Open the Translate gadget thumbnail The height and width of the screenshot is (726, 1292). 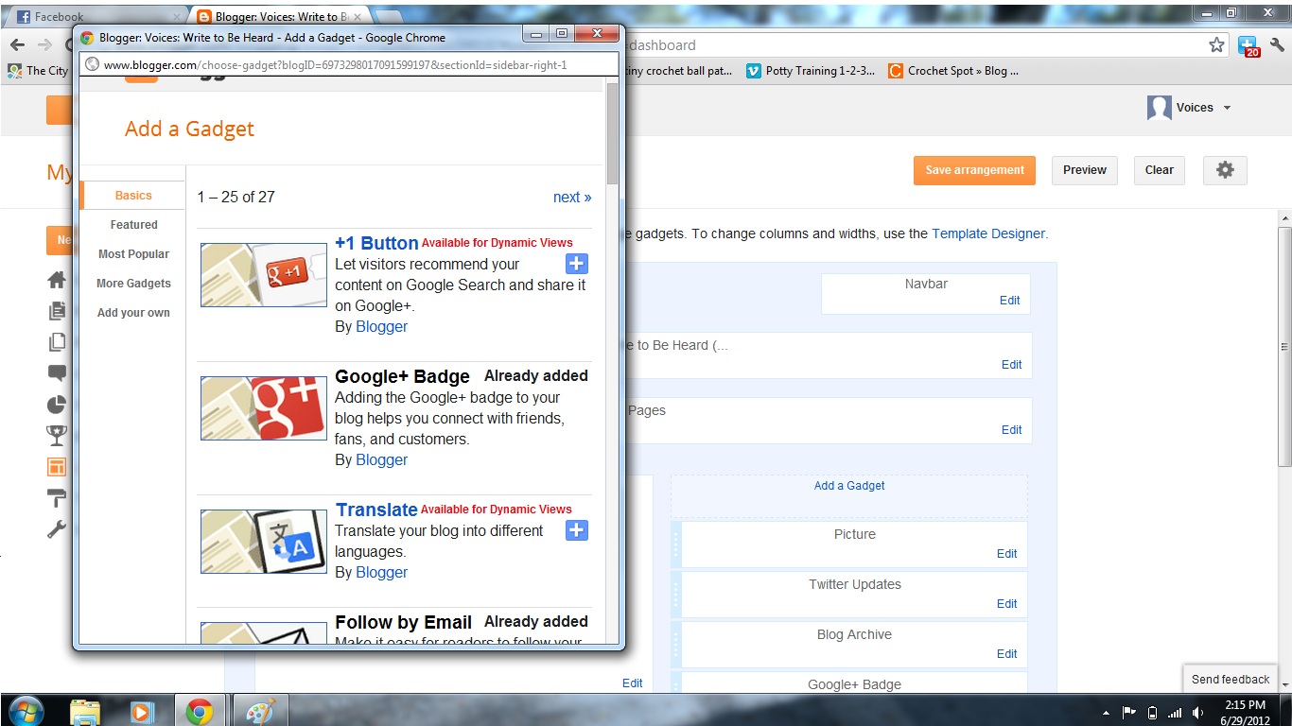coord(264,542)
